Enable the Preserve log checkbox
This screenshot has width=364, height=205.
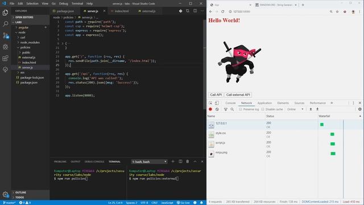pos(241,109)
